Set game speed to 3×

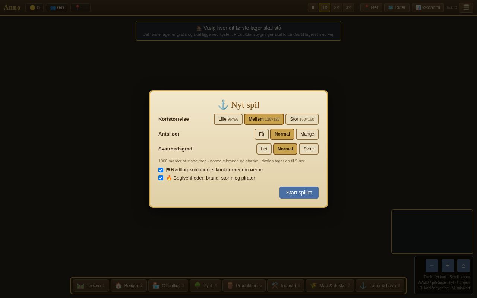tap(348, 7)
